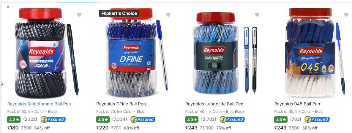Click the Flipkart's Choice badge
Screen dimensions: 352x133
click(119, 13)
